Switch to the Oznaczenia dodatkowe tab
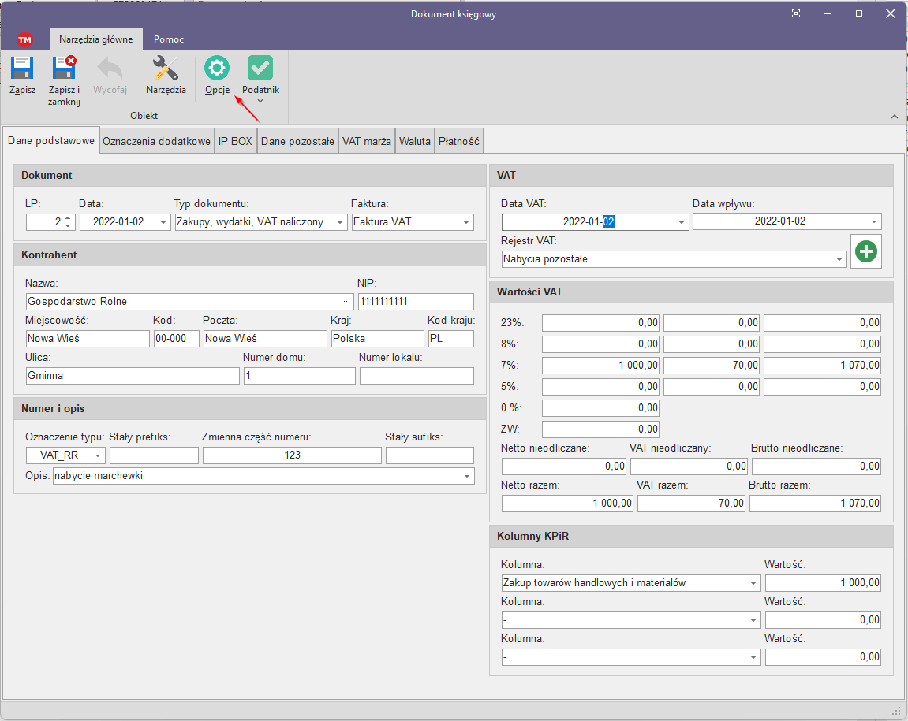Screen dimensions: 908x721 tap(157, 142)
